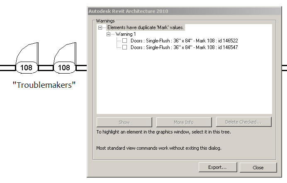287x183 pixels.
Task: Click the Autodesk Revit Architecture 2010 title bar
Action: (x=184, y=11)
